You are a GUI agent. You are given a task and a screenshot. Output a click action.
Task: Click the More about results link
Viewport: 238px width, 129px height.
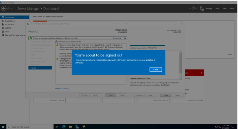pyautogui.click(x=62, y=88)
